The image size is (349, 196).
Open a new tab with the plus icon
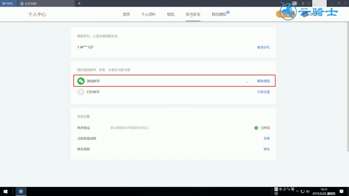click(x=79, y=3)
